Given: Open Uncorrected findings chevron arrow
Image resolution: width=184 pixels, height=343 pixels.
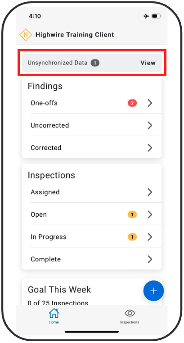Looking at the screenshot, I should pyautogui.click(x=150, y=125).
